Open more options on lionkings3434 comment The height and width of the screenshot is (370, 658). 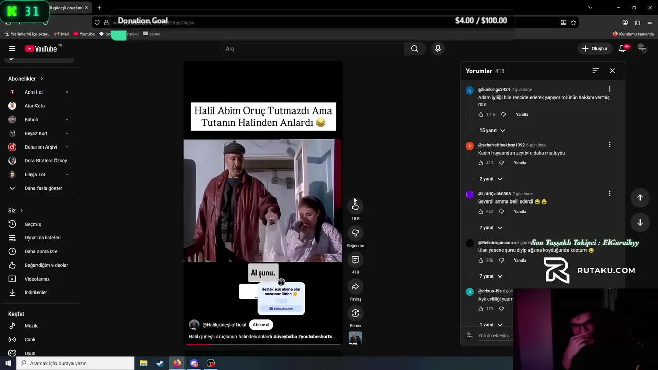pos(610,89)
